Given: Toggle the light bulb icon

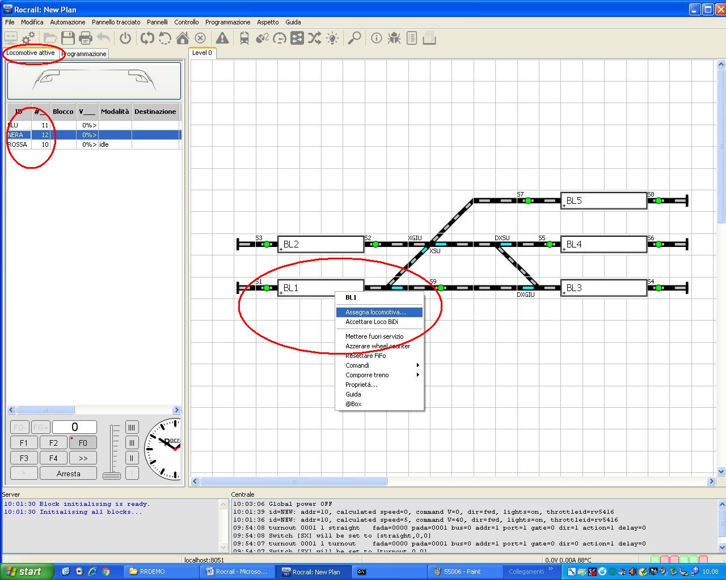Looking at the screenshot, I should pyautogui.click(x=332, y=38).
